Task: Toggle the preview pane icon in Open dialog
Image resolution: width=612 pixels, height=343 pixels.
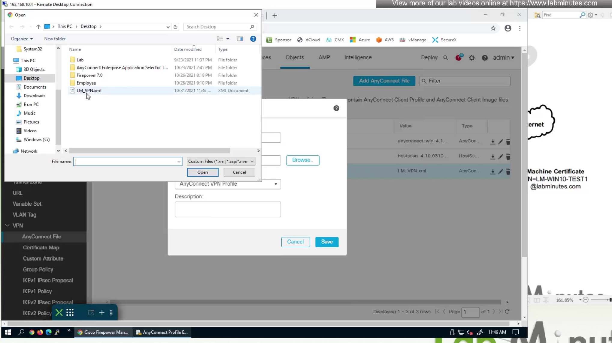Action: [240, 39]
